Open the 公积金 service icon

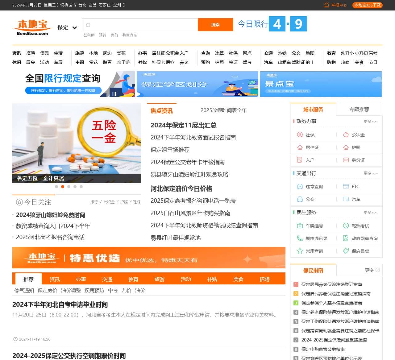click(346, 135)
